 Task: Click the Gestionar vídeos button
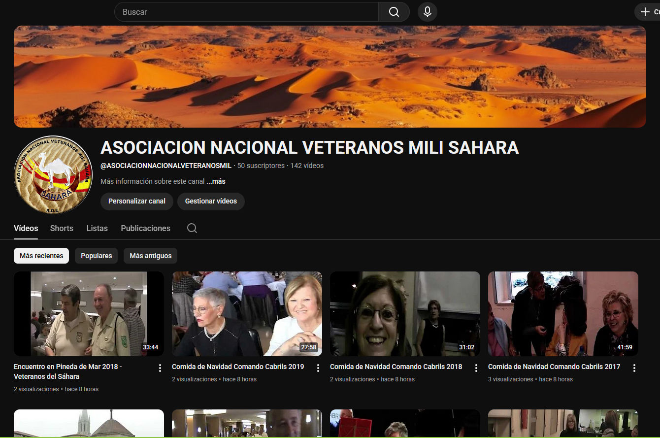tap(211, 201)
